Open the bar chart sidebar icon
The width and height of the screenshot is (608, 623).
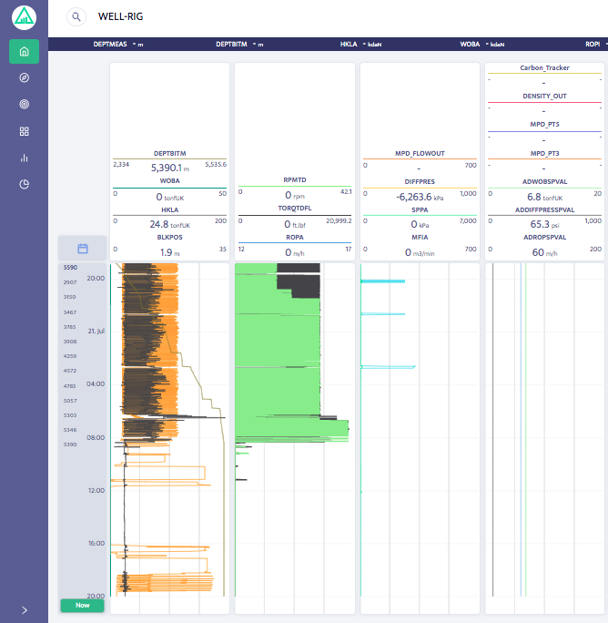24,158
